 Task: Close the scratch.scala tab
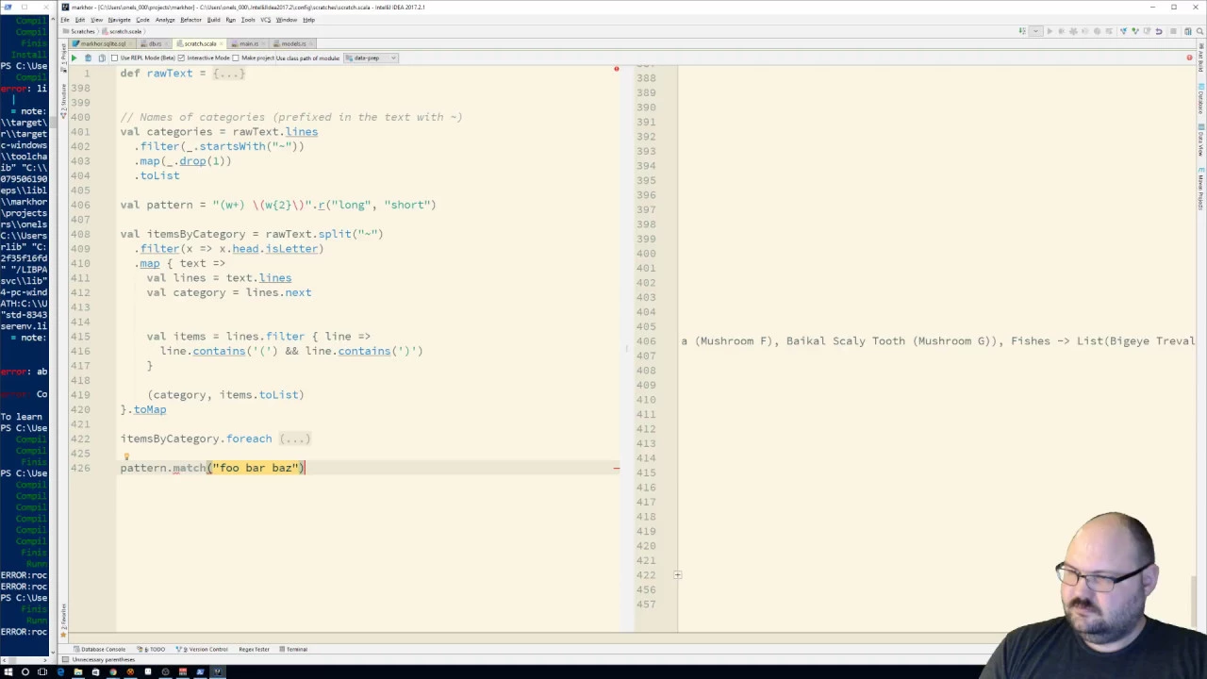[222, 43]
